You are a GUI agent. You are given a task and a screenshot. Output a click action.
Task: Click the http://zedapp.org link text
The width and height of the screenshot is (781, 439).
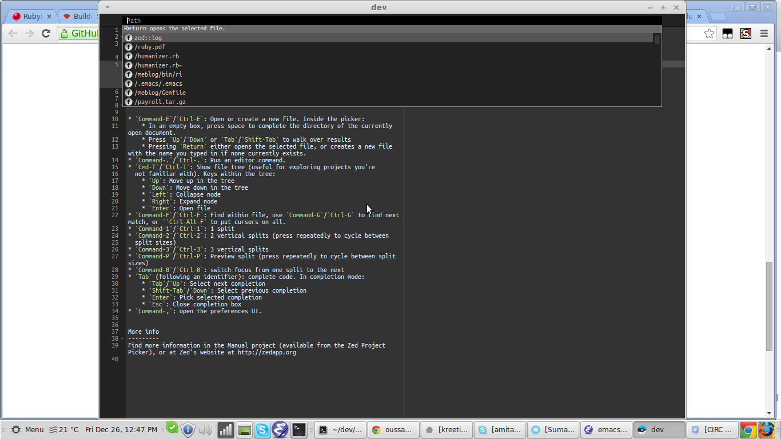tap(267, 352)
